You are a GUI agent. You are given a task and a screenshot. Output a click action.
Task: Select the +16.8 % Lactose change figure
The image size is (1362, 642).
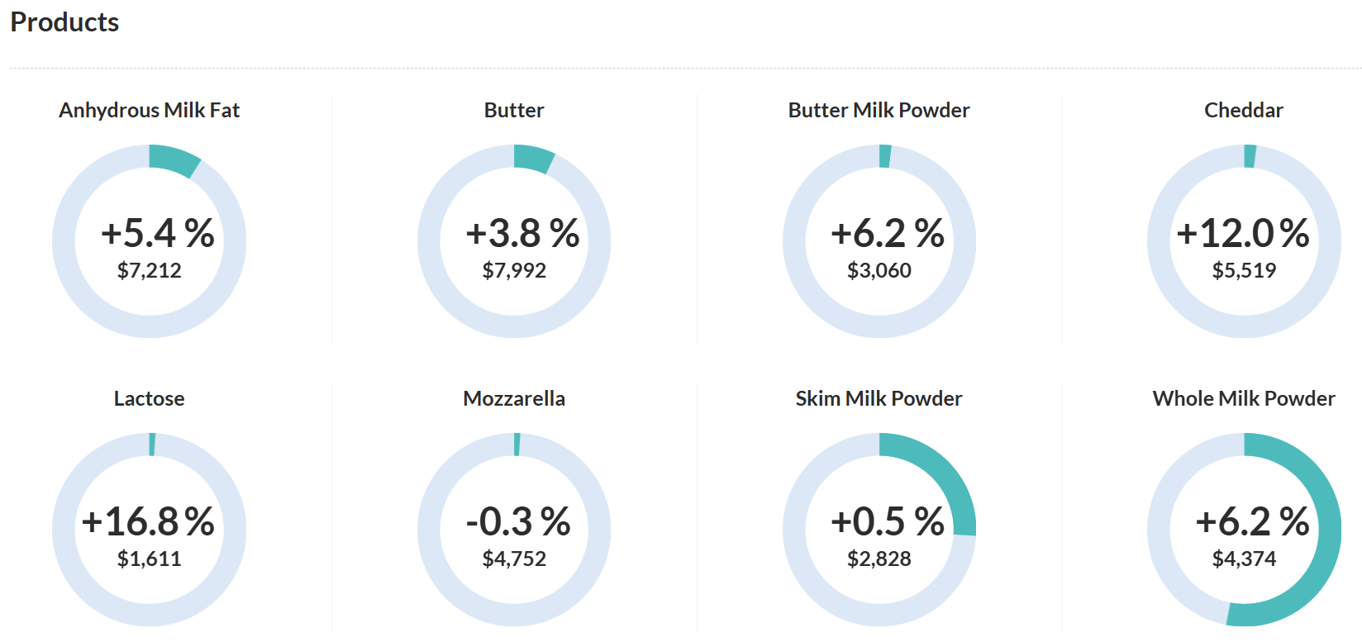point(149,521)
